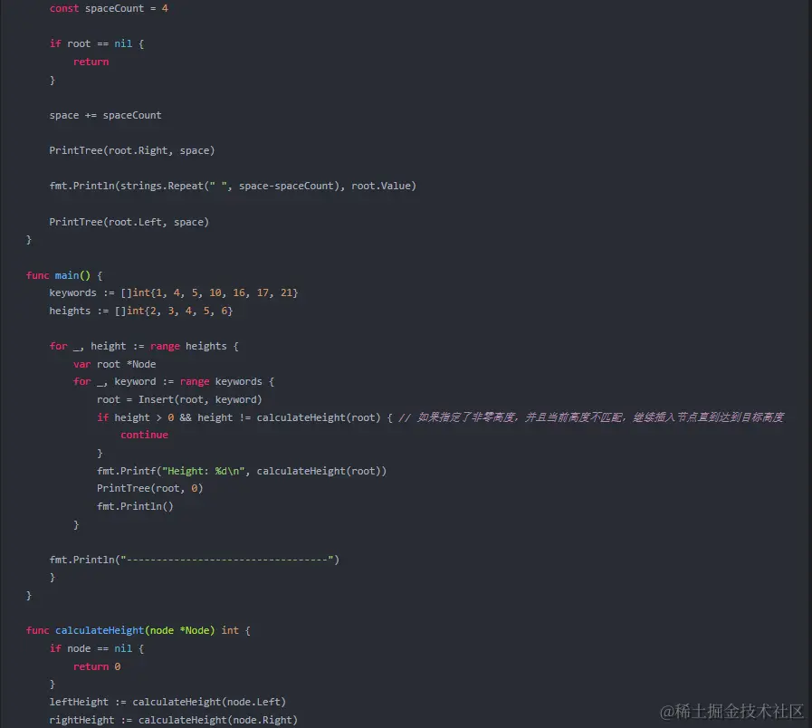Click the Chinese comment after the if condition
The height and width of the screenshot is (728, 812).
click(x=591, y=417)
